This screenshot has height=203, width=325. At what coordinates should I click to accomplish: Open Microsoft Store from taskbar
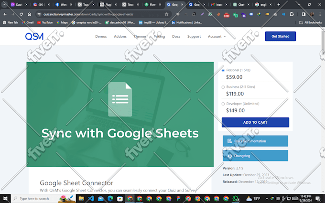[x=120, y=198]
